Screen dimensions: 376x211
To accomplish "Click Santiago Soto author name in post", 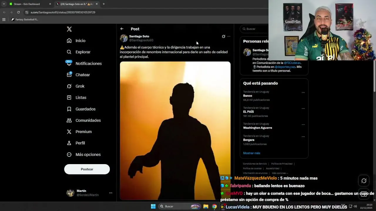I will pyautogui.click(x=139, y=36).
